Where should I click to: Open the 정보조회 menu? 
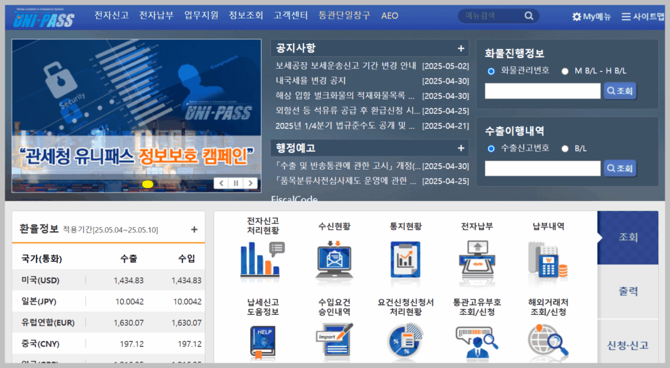point(246,15)
